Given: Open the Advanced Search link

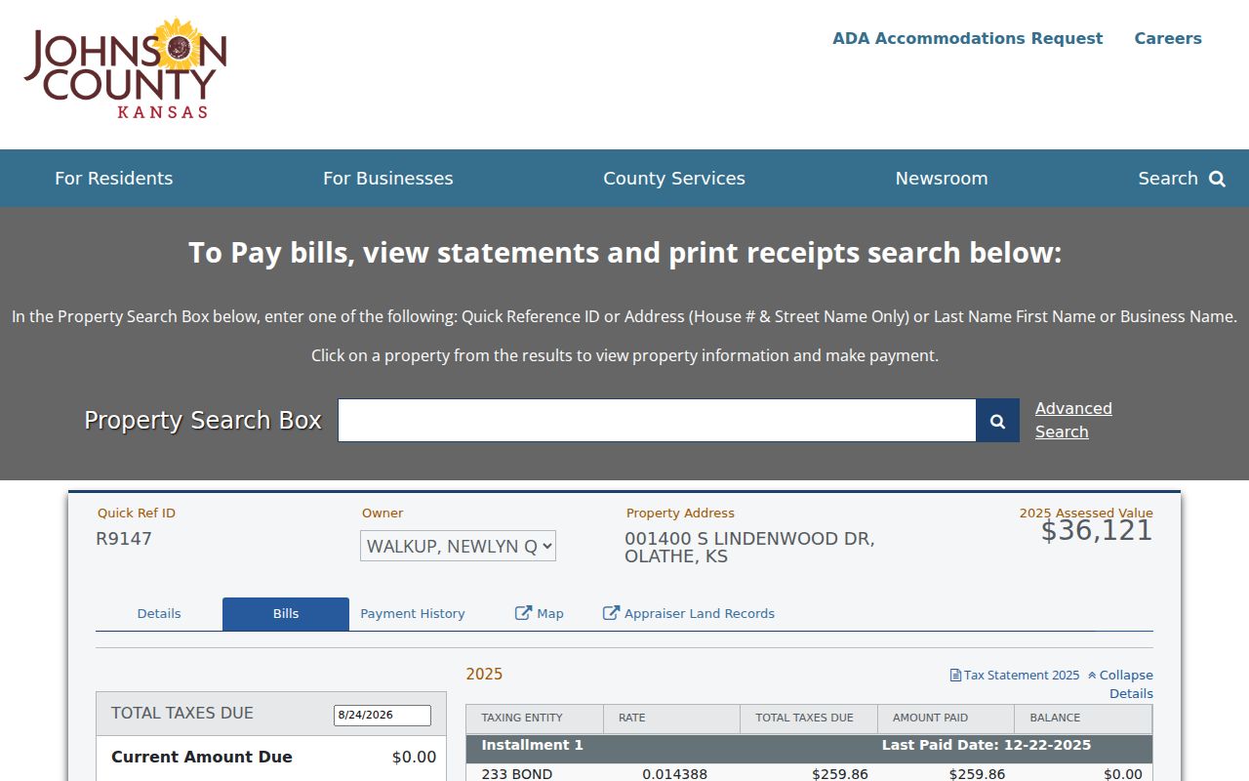Looking at the screenshot, I should (x=1073, y=420).
